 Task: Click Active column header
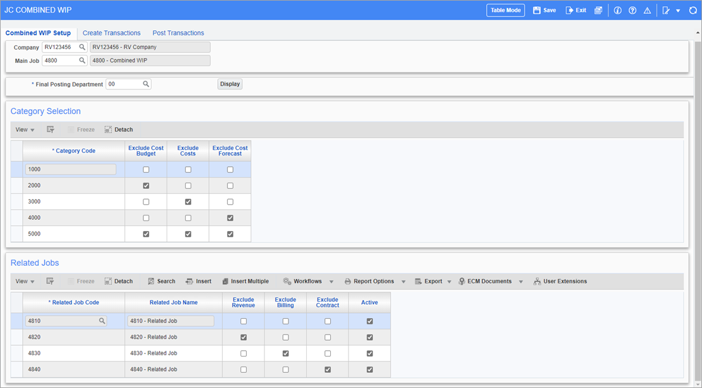(369, 302)
